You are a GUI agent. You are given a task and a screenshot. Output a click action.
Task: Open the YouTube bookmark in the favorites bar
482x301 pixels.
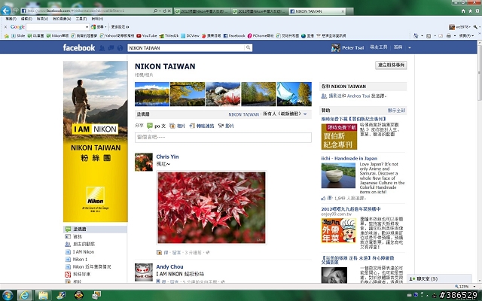coord(147,35)
